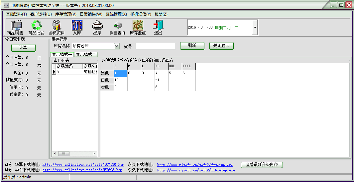Open the rjsoft fzsetup.exe download link
354x182 pixels.
click(x=195, y=165)
